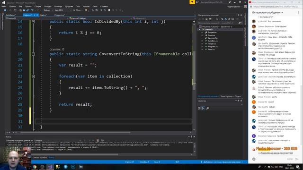Click the Save All toolbar icon
Screen dimensions: 303x170
pos(27,10)
